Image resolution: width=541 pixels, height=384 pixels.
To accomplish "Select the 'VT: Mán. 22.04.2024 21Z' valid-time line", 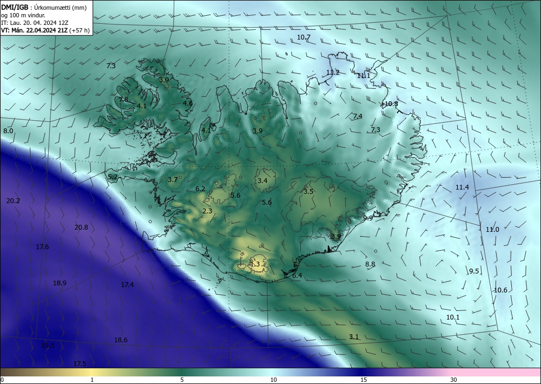I will [x=35, y=30].
